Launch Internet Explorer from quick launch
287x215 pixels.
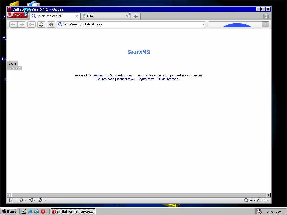(x=30, y=212)
